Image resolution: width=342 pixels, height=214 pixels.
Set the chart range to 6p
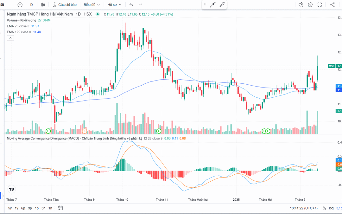coord(23,208)
